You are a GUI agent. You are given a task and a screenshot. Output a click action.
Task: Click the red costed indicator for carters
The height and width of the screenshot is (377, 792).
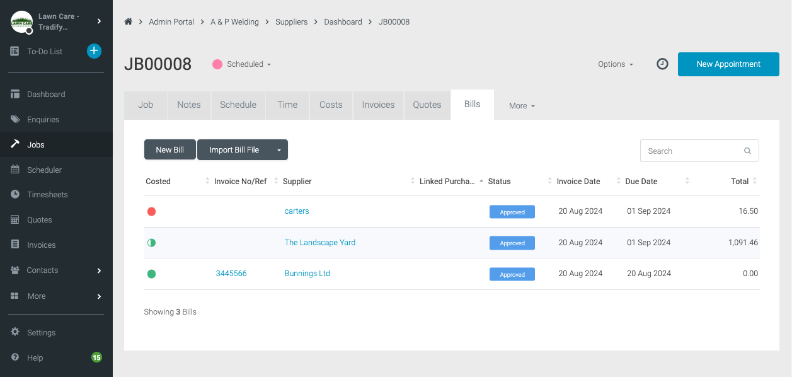click(x=151, y=212)
